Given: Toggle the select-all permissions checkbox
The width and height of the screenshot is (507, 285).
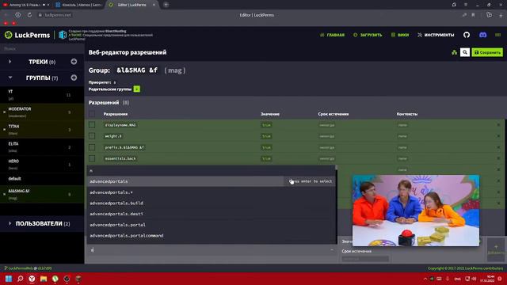Looking at the screenshot, I should (92, 114).
